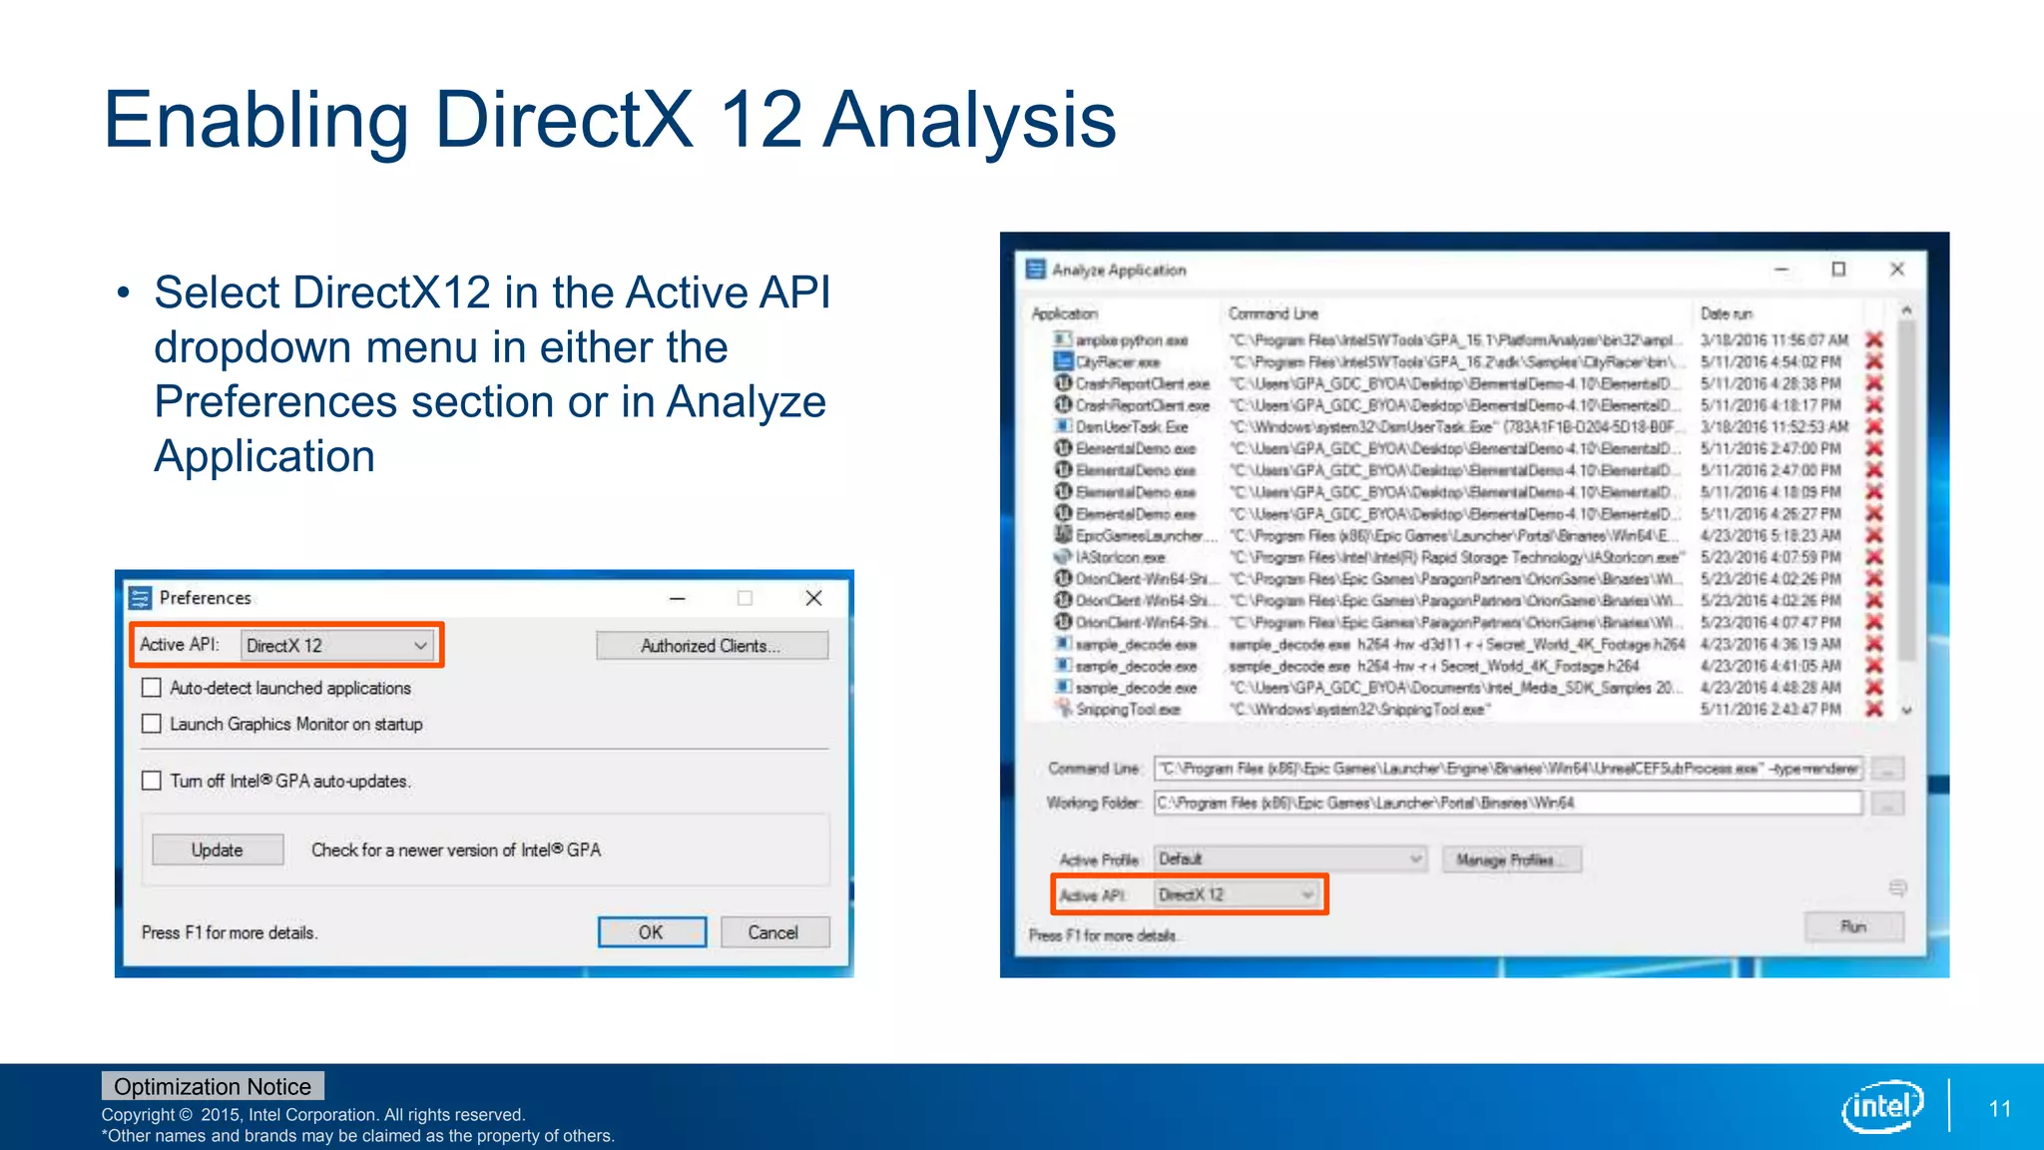
Task: Delete the DsmUserTask.Exe row using red X
Action: tap(1874, 427)
